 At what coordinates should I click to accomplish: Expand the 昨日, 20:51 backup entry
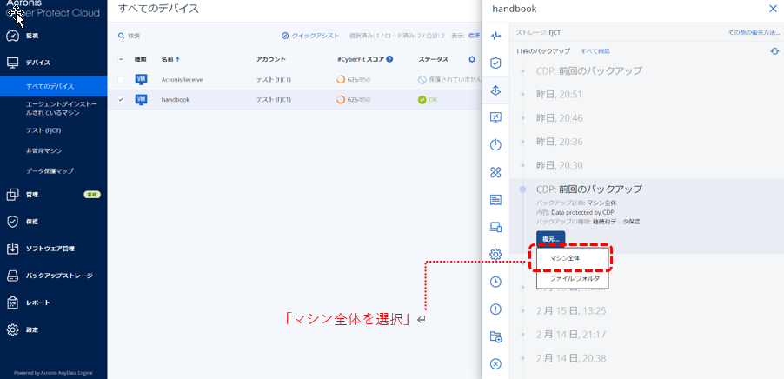point(559,94)
